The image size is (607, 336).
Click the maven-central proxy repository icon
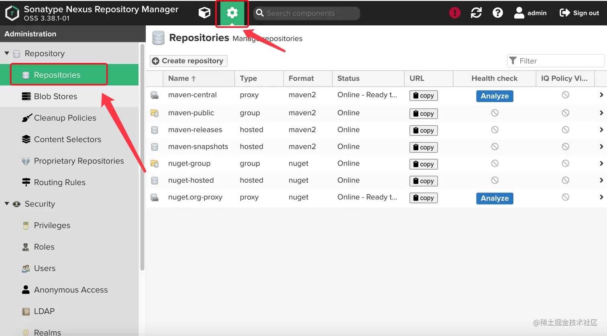[x=155, y=95]
